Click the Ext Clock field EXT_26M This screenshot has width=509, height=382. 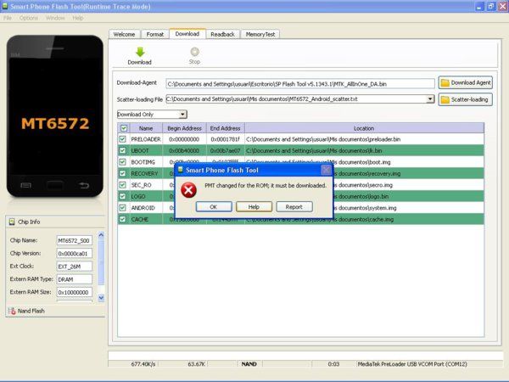[x=75, y=267]
